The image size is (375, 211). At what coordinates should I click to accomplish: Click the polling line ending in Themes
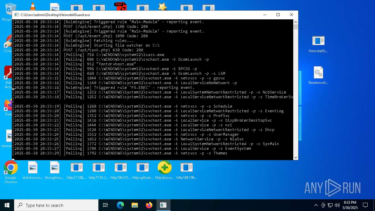point(120,153)
